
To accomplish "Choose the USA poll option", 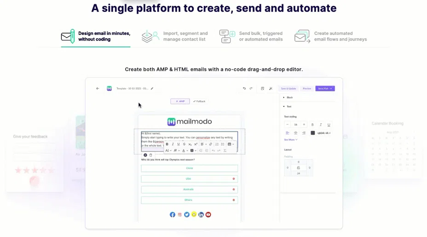I will (189, 179).
